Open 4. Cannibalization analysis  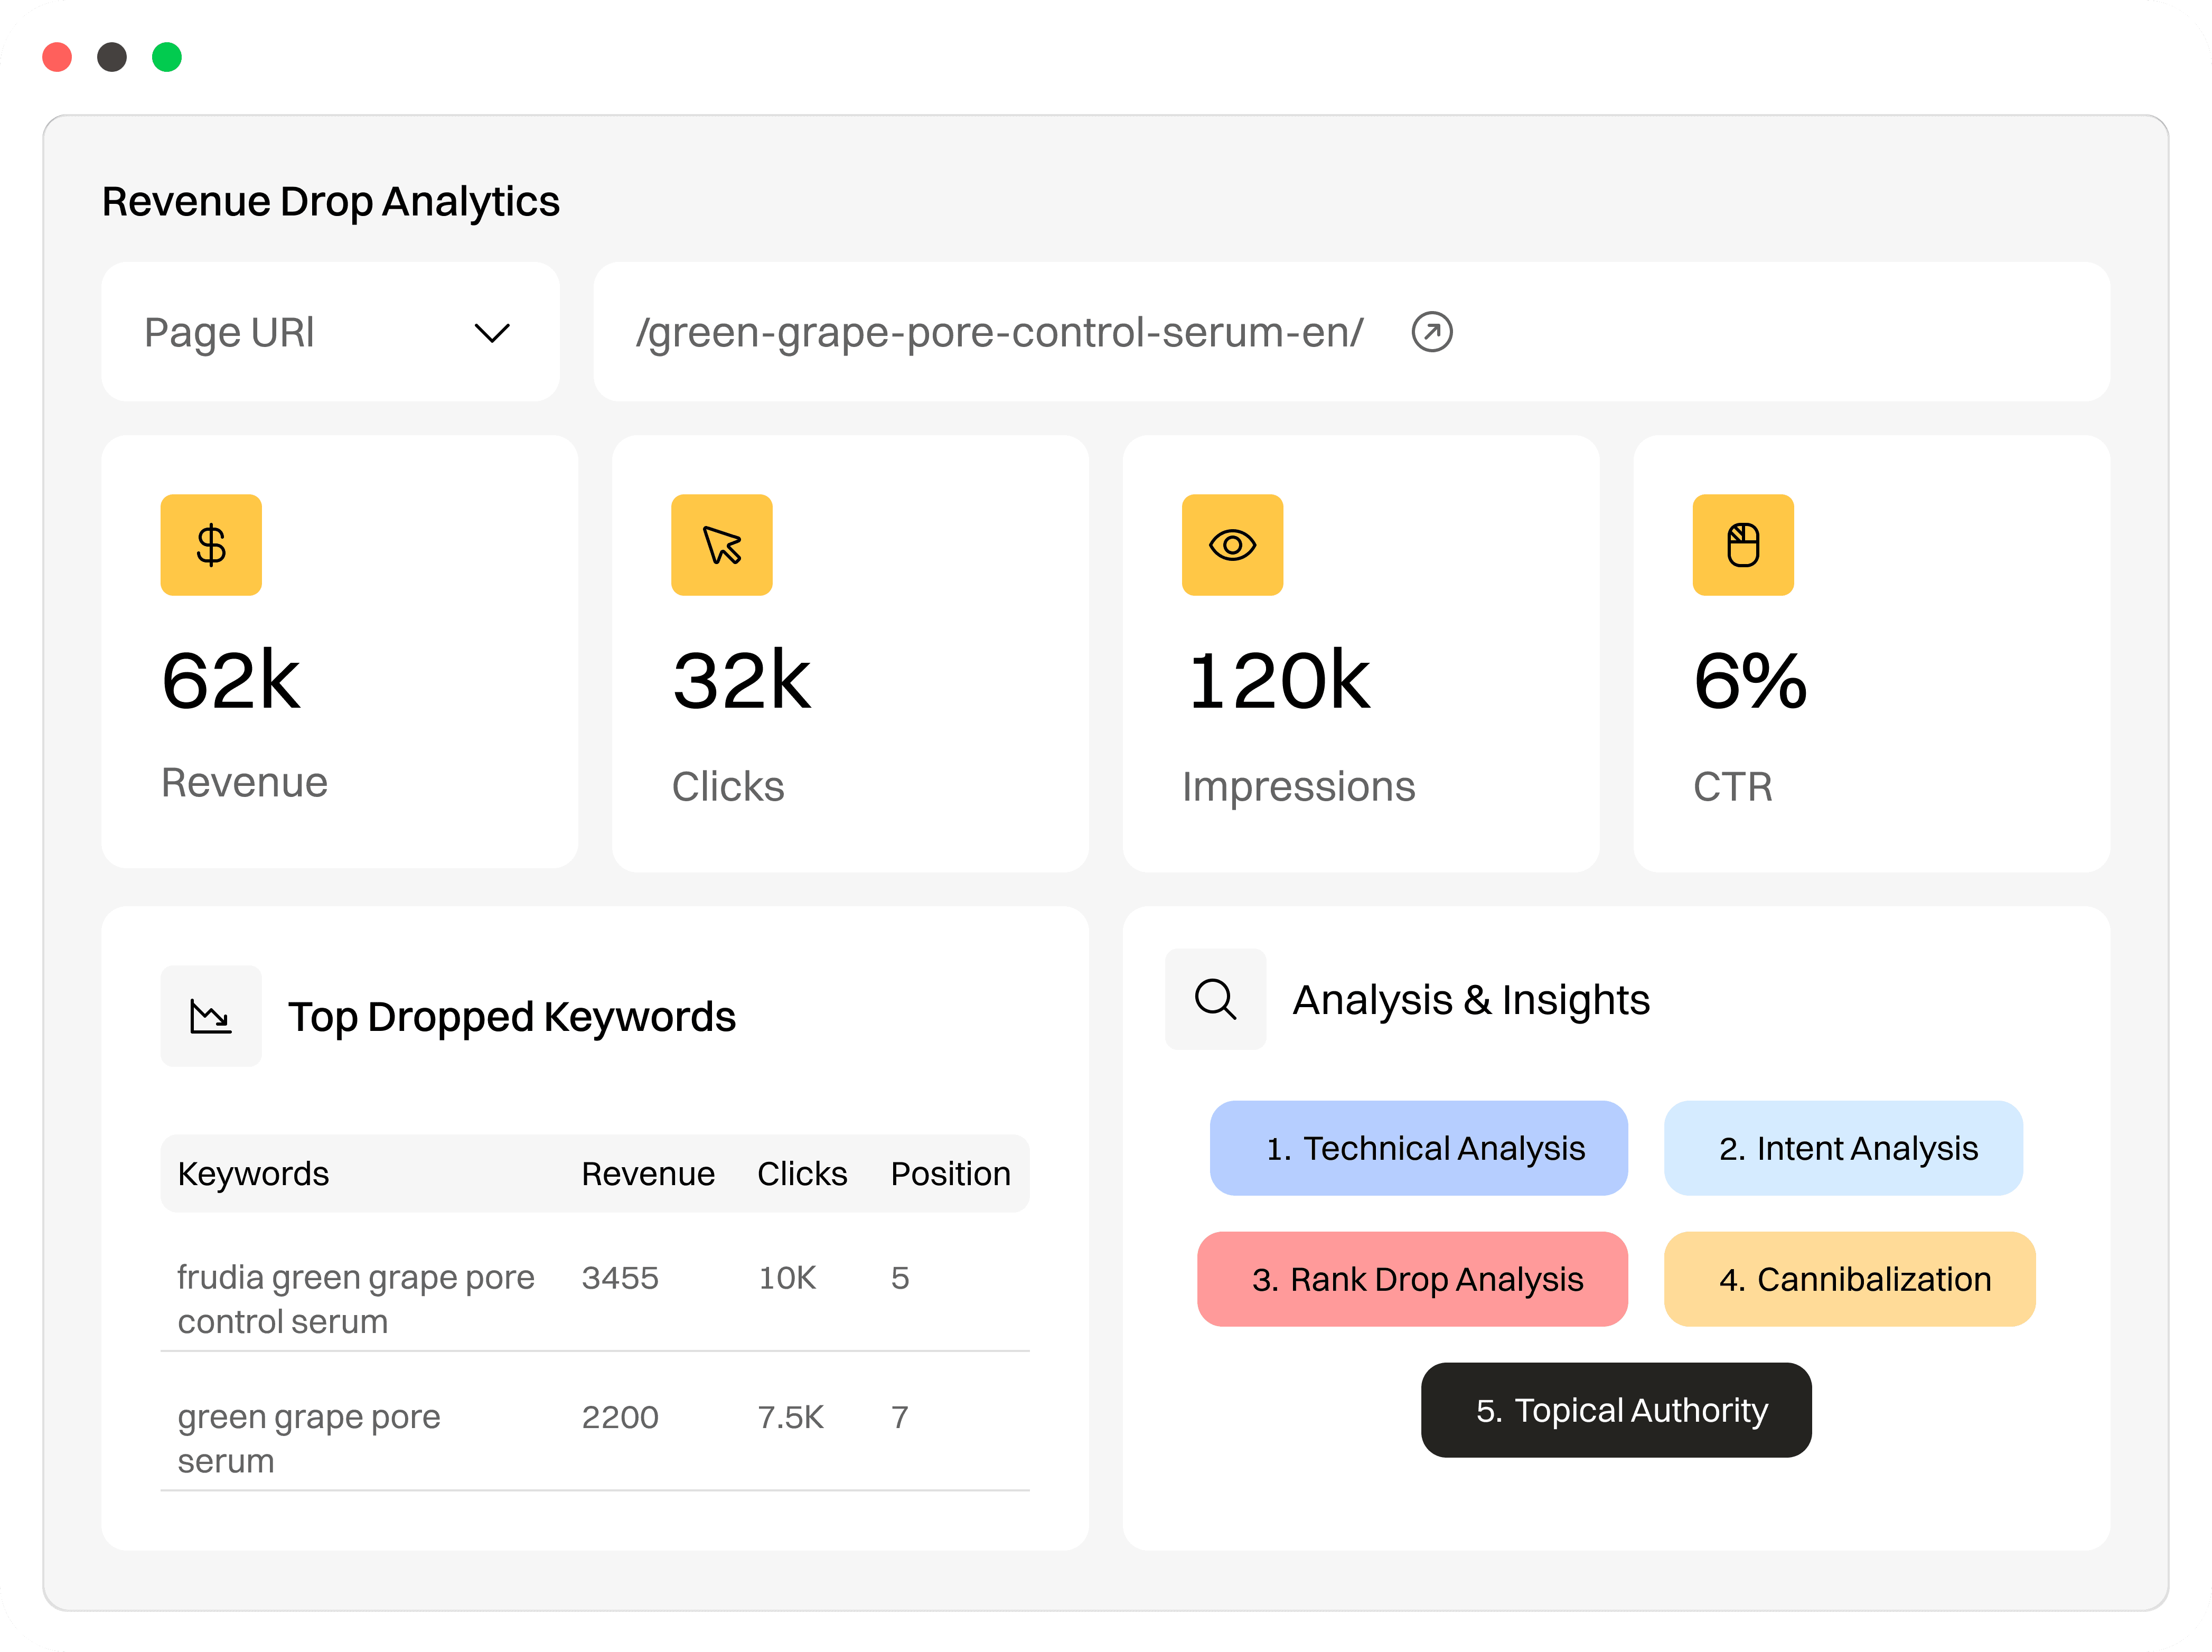1849,1279
